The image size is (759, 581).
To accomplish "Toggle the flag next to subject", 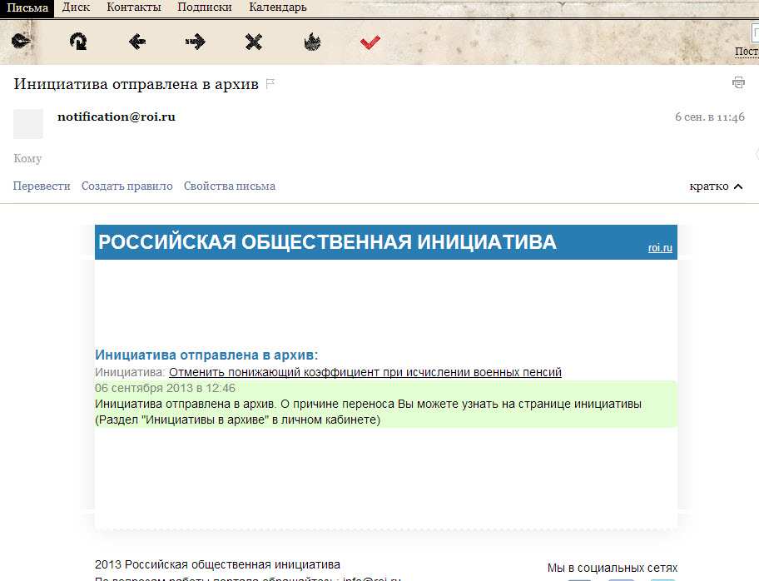I will pyautogui.click(x=270, y=84).
